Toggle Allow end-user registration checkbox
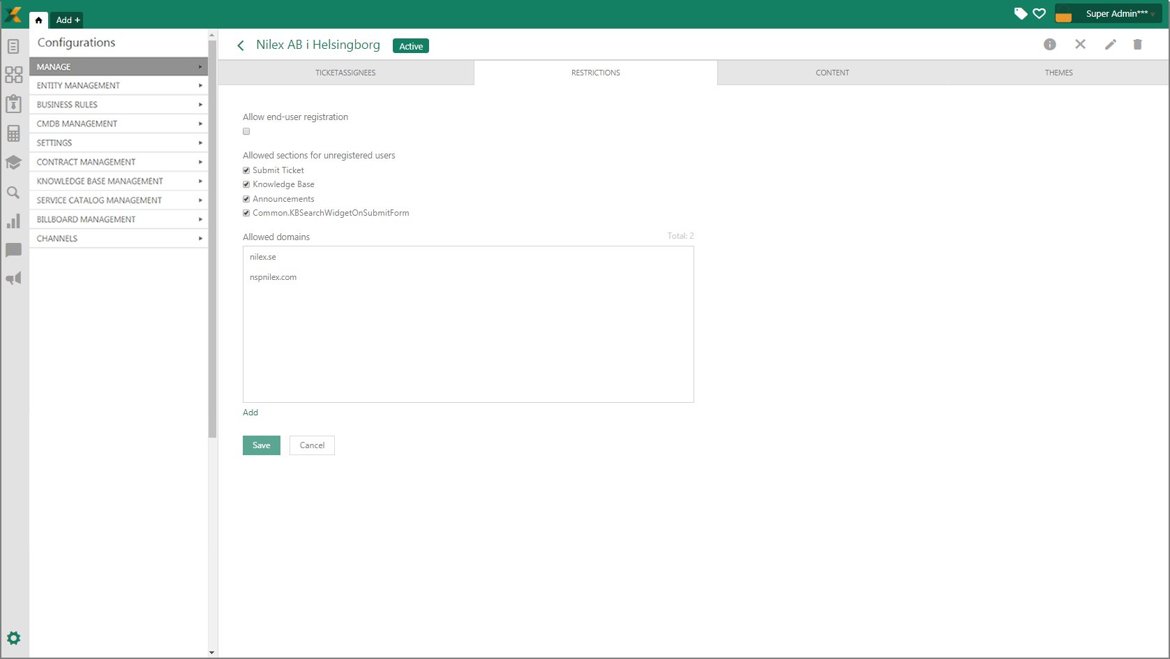1170x659 pixels. point(246,131)
